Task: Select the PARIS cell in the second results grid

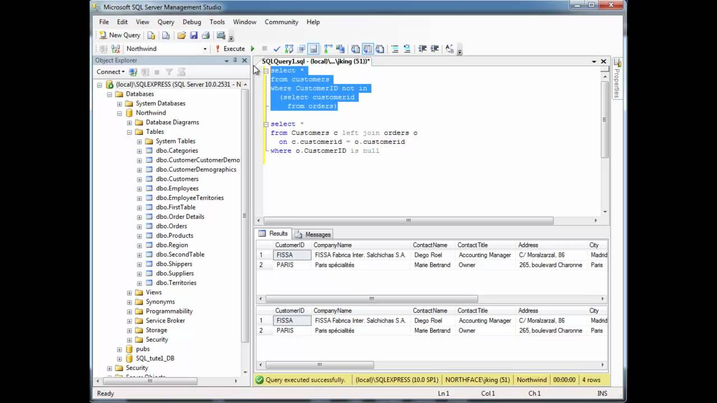Action: pos(292,331)
